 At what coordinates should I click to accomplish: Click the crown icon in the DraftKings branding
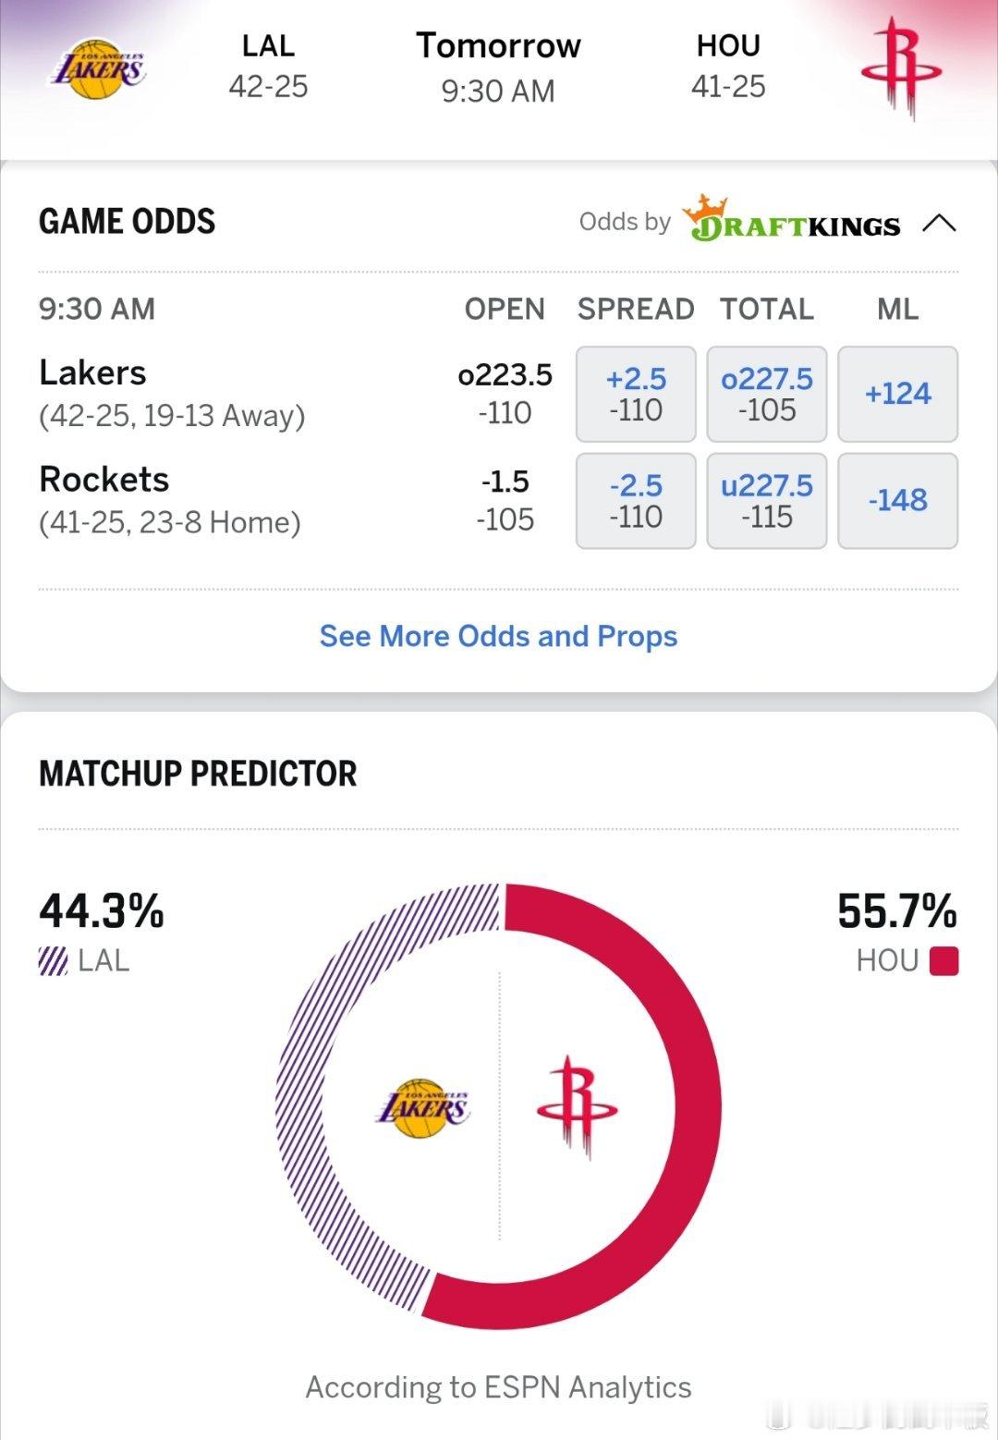tap(706, 208)
